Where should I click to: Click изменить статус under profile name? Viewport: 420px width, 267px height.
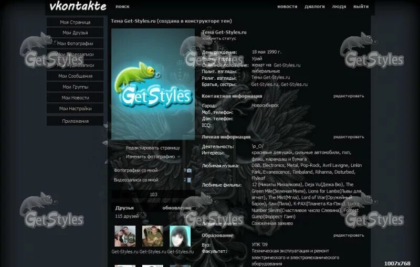click(219, 38)
